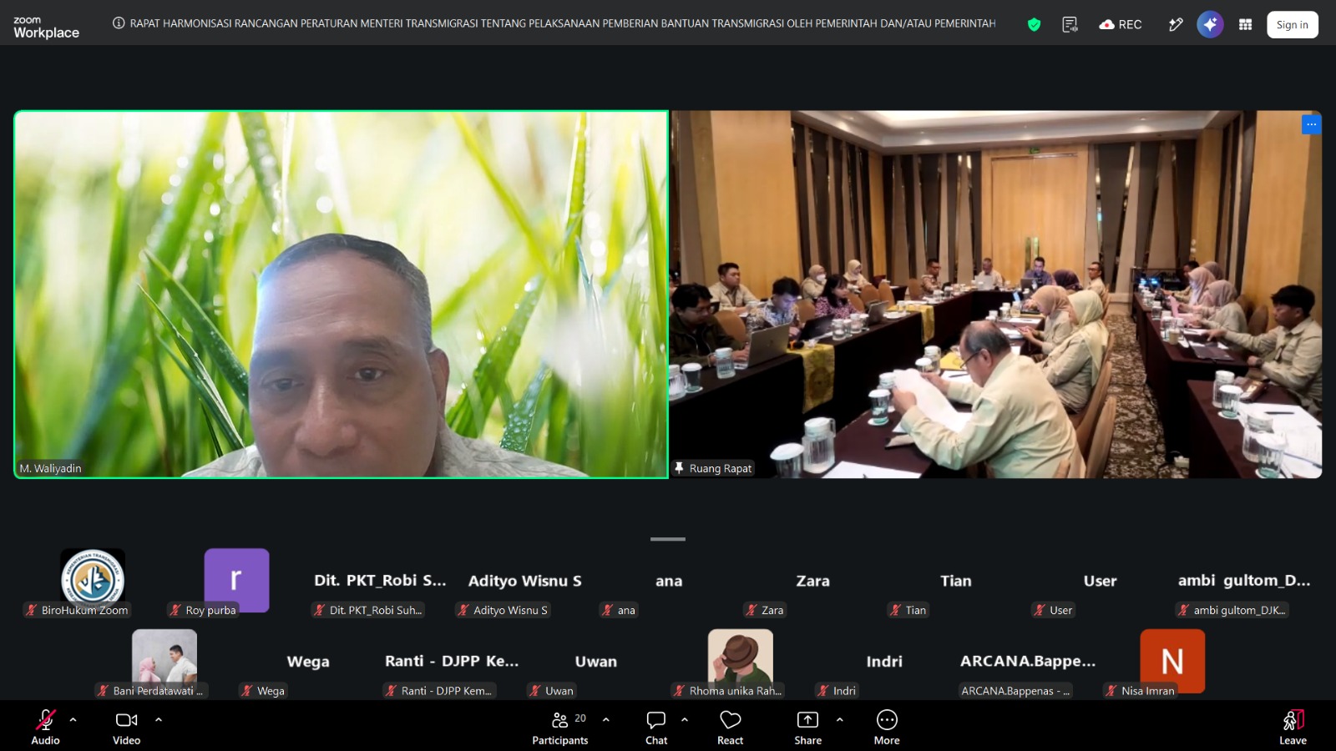Leave the meeting
This screenshot has width=1336, height=751.
(x=1293, y=728)
